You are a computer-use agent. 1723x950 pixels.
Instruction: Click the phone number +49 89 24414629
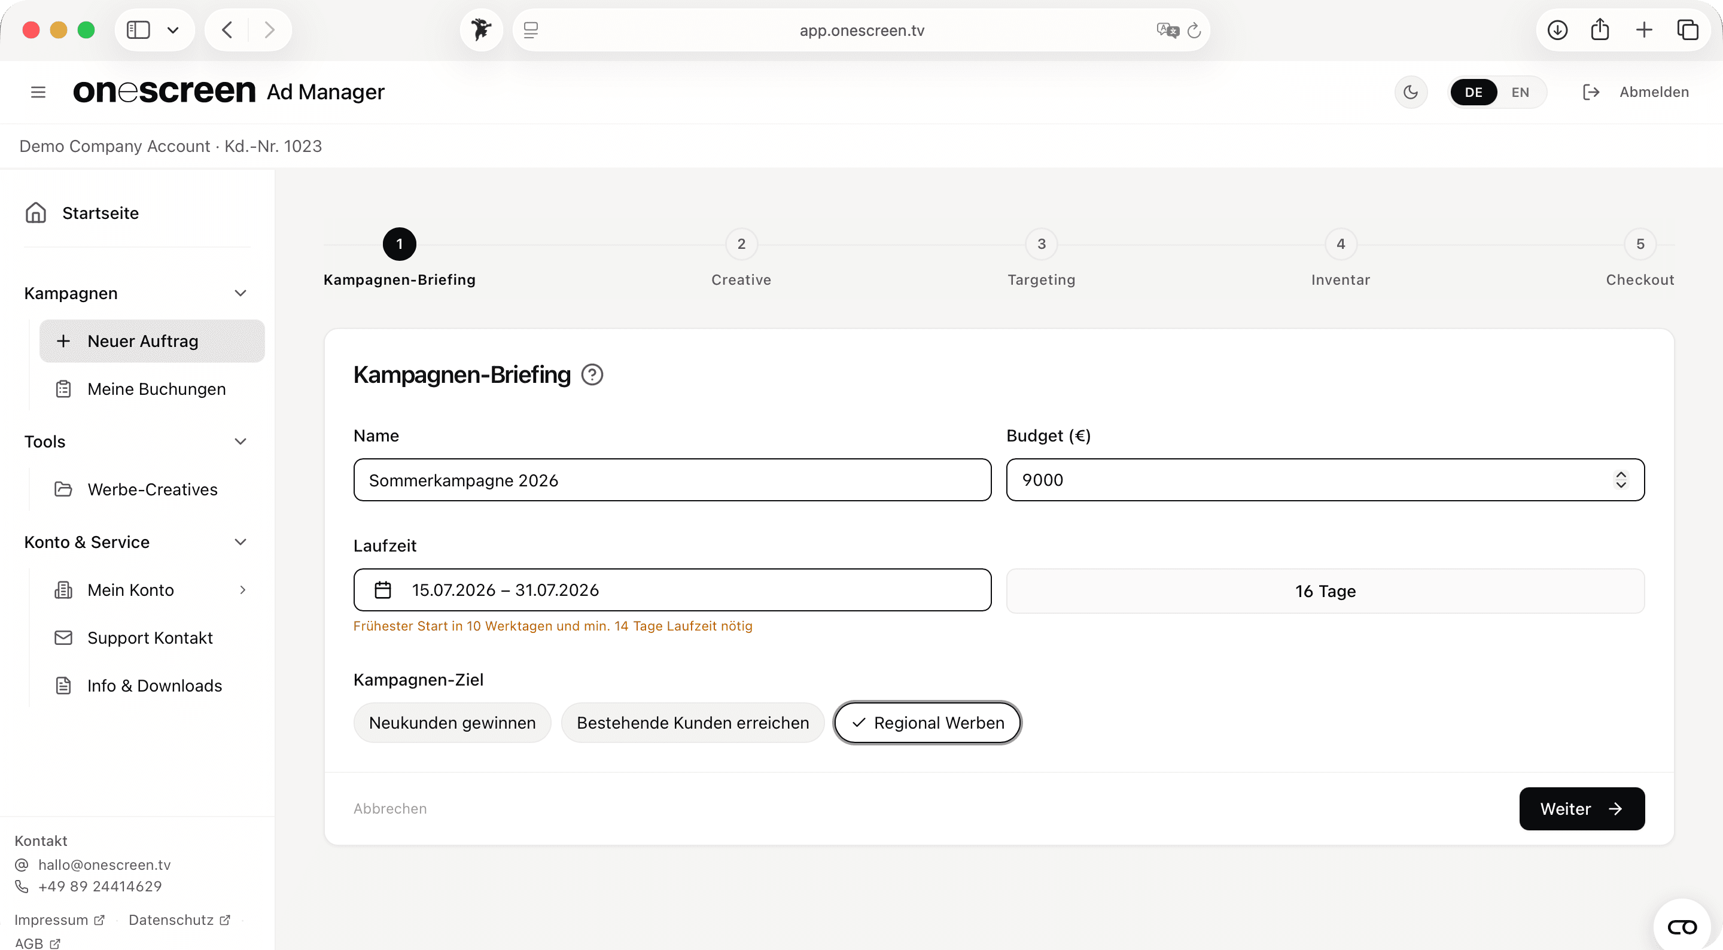click(x=100, y=887)
